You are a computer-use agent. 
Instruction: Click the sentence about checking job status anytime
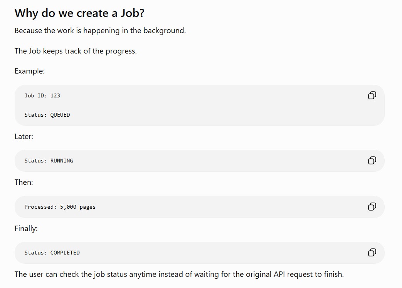click(179, 275)
